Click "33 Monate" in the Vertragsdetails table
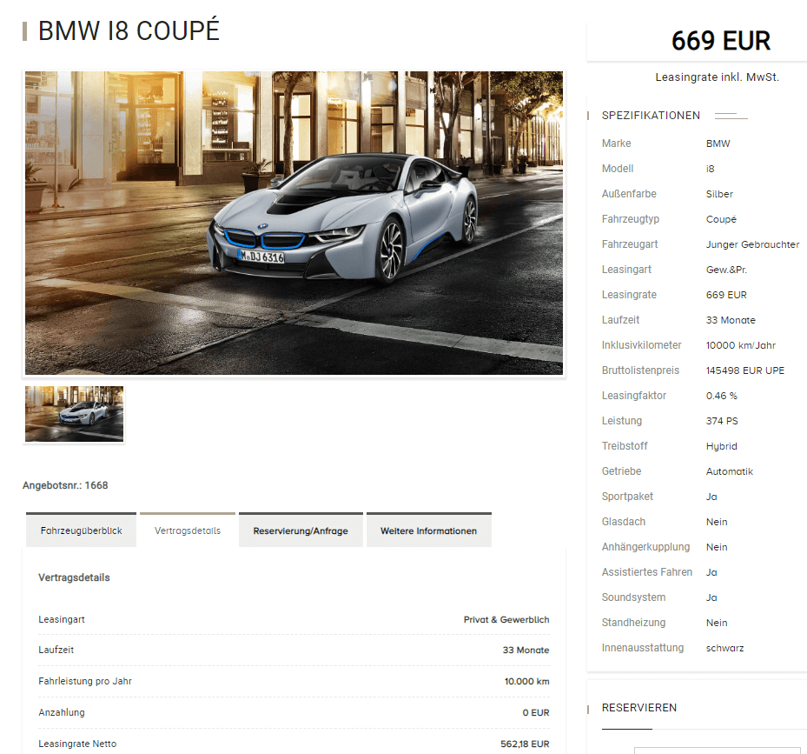This screenshot has height=754, width=807. 526,651
